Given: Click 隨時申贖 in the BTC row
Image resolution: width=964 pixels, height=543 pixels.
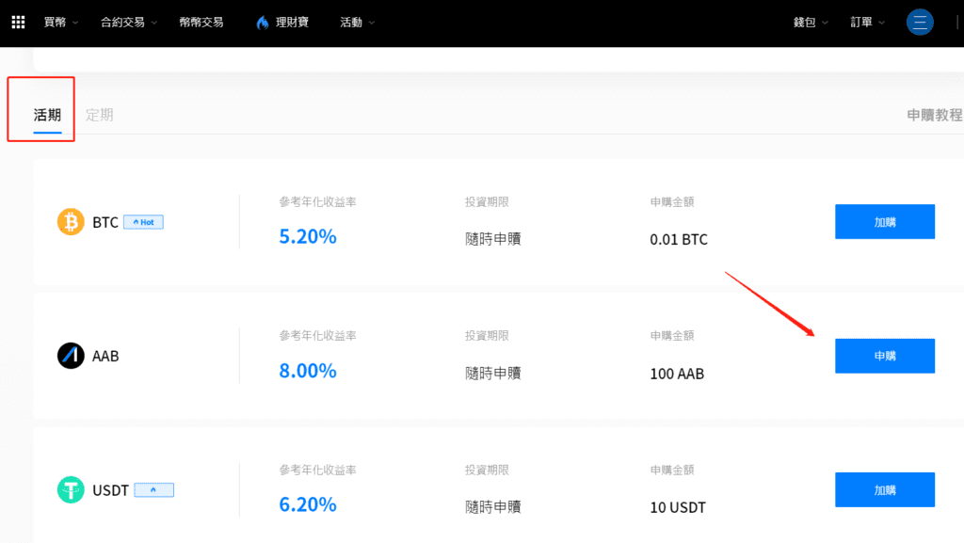Looking at the screenshot, I should coord(493,239).
